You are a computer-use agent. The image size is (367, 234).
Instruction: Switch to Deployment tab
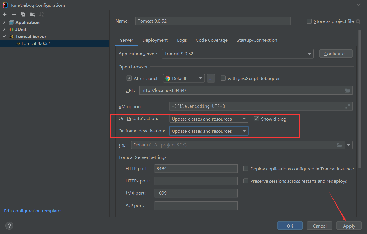pyautogui.click(x=155, y=40)
